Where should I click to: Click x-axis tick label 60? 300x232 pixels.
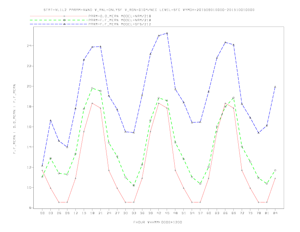(x=209, y=213)
